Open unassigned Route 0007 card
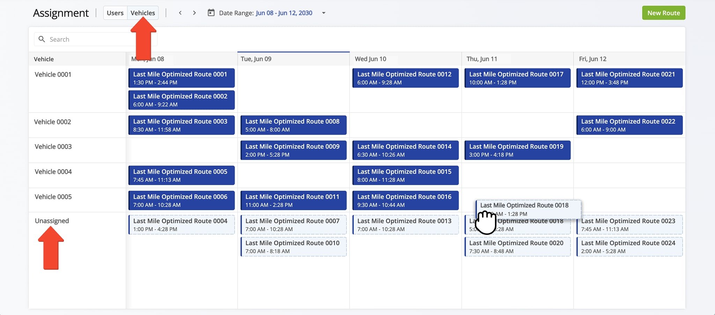The width and height of the screenshot is (715, 315). (294, 225)
